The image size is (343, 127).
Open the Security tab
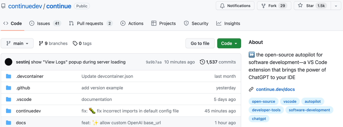coord(196,24)
